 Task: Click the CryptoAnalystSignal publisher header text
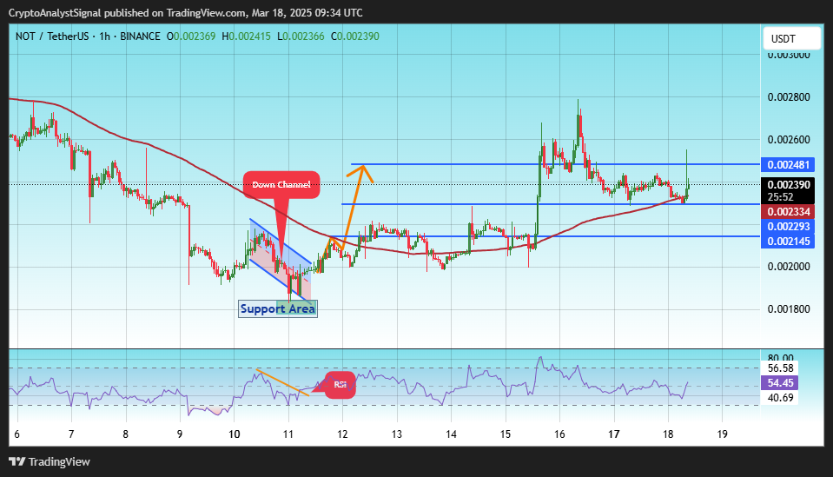[x=55, y=13]
